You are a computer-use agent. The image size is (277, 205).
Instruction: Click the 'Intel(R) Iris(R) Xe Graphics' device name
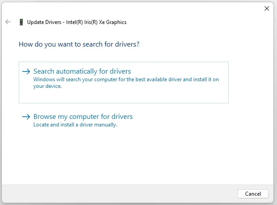click(95, 22)
